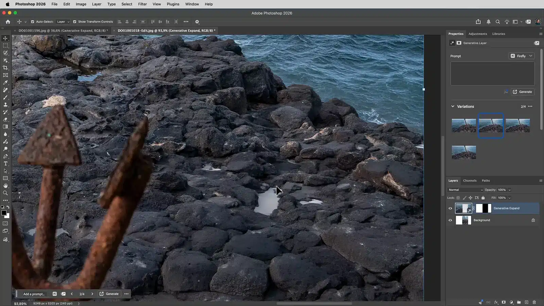Click Generate button in Properties panel

(x=523, y=92)
